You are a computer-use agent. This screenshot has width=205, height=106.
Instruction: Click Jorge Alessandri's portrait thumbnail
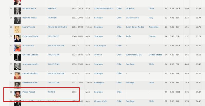click(x=17, y=67)
